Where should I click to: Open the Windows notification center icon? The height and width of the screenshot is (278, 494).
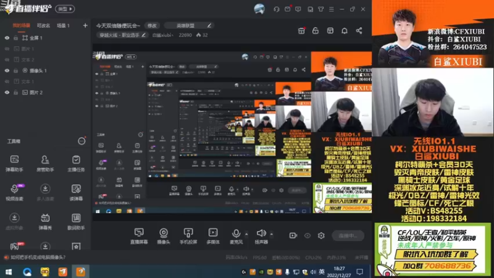click(359, 272)
